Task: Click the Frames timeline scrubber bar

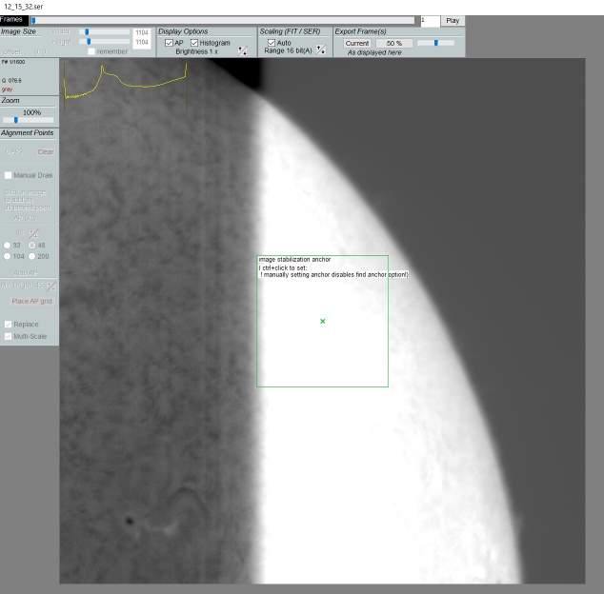Action: pyautogui.click(x=223, y=20)
